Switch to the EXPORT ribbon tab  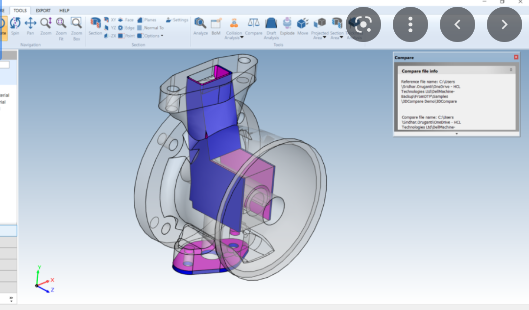(43, 10)
